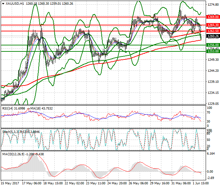The image size is (220, 187).
Task: Click the RSI(14) 31.6998 indicator label
Action: [x=14, y=109]
